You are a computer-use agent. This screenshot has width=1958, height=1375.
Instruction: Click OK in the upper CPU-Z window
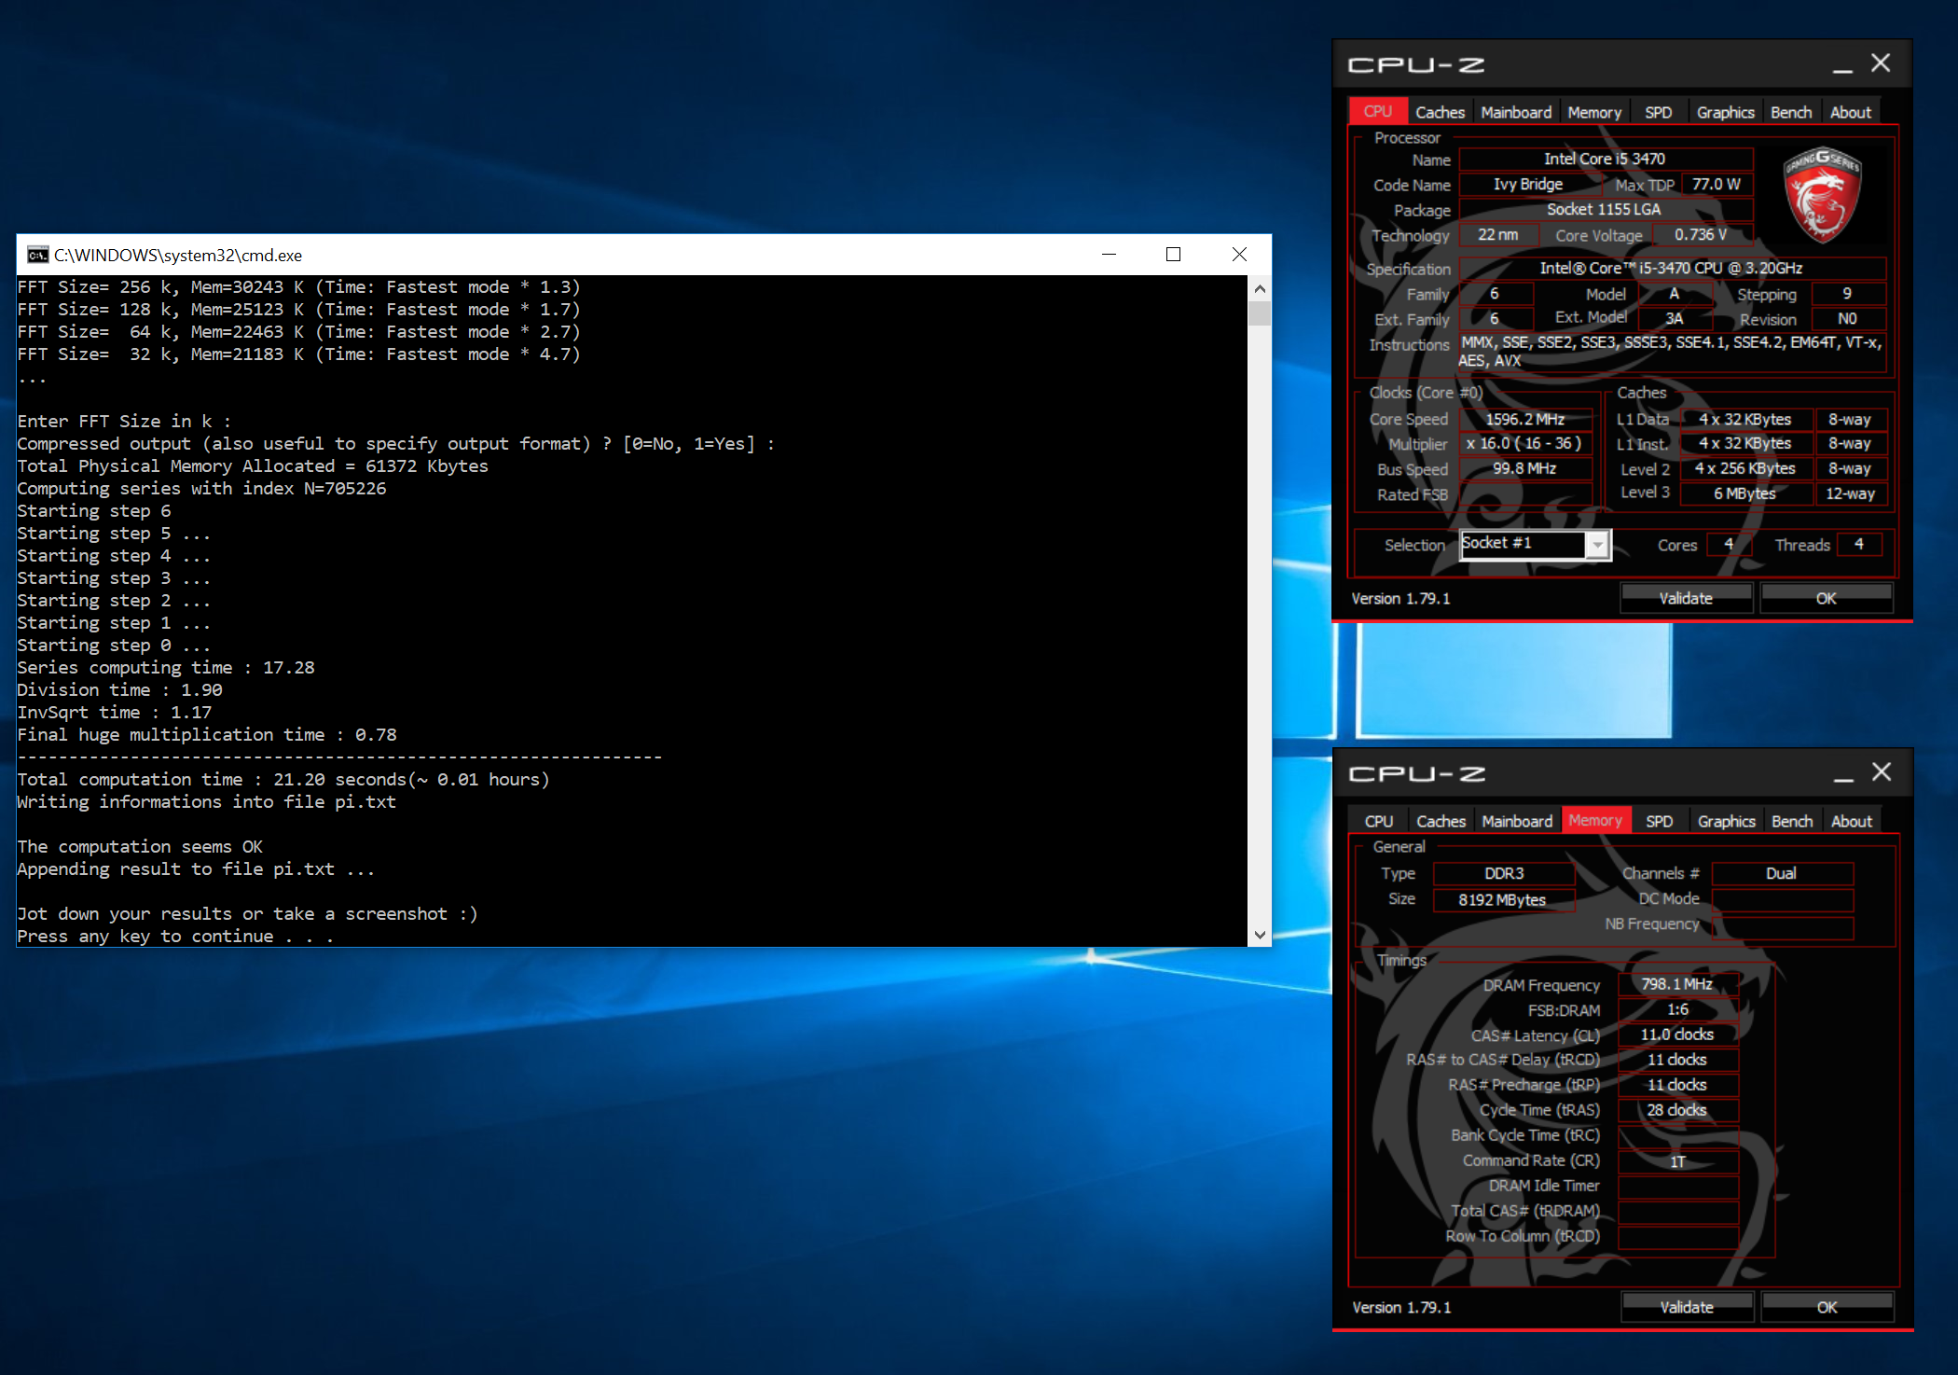[x=1826, y=598]
